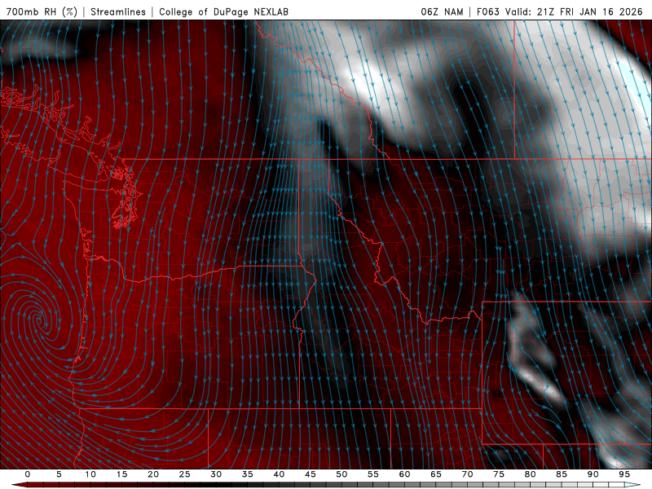Viewport: 652px width, 489px height.
Task: Click the colorbar label "95"
Action: 624,474
